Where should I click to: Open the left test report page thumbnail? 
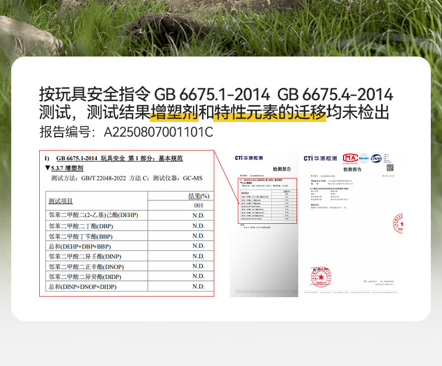264,224
